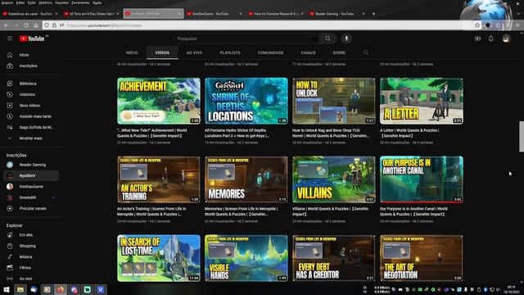Click A Letter video title text

[x=409, y=133]
